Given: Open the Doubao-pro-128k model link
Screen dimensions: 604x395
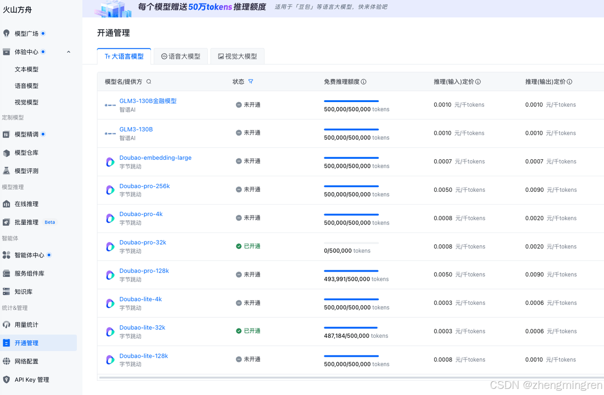Looking at the screenshot, I should 144,271.
